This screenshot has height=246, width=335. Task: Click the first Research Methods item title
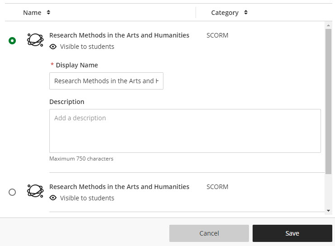tap(119, 35)
